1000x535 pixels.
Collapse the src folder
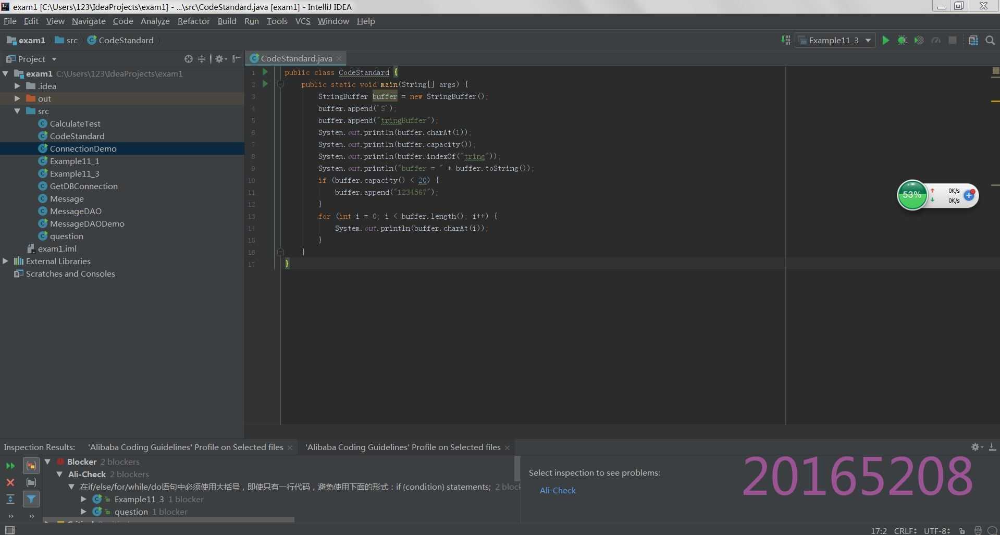click(x=17, y=111)
